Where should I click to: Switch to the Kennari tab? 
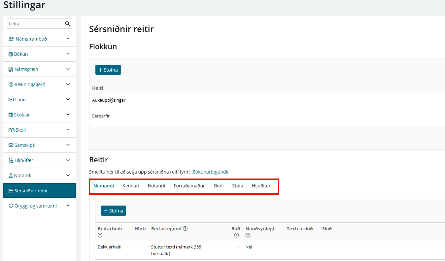(131, 186)
